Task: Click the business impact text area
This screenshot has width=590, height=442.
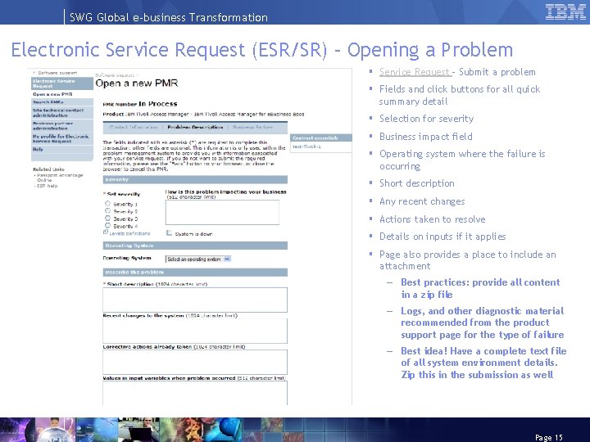Action: 222,212
